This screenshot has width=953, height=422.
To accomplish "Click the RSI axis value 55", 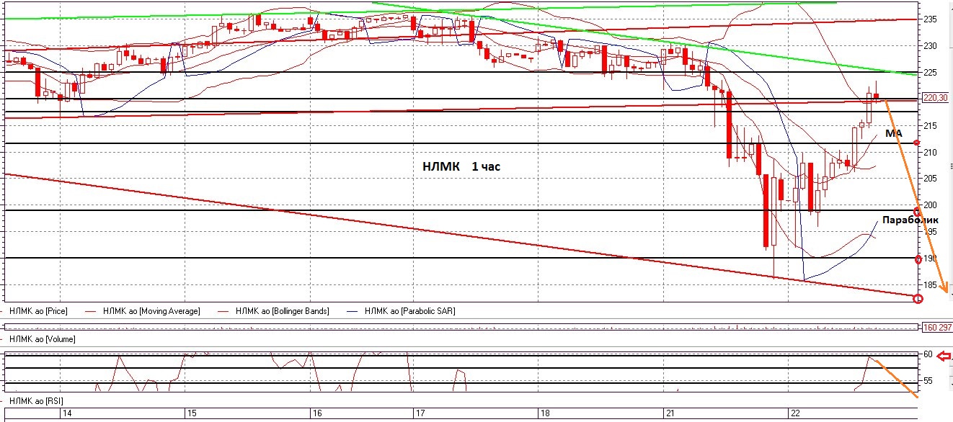I will click(928, 381).
